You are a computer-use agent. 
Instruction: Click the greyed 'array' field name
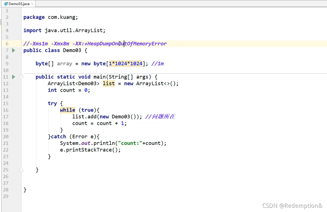pyautogui.click(x=64, y=64)
